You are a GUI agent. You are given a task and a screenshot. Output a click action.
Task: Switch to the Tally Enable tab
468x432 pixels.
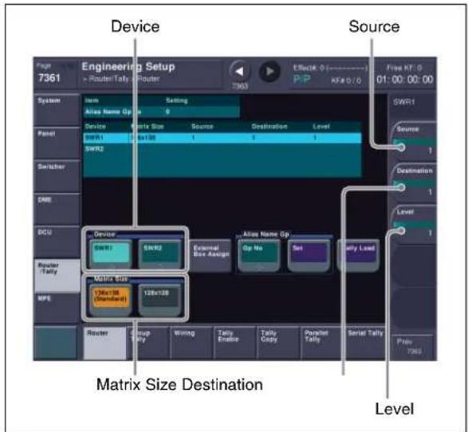(x=235, y=343)
